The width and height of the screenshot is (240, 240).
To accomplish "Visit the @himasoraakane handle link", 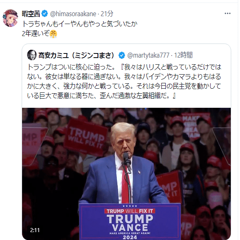I will coord(73,14).
